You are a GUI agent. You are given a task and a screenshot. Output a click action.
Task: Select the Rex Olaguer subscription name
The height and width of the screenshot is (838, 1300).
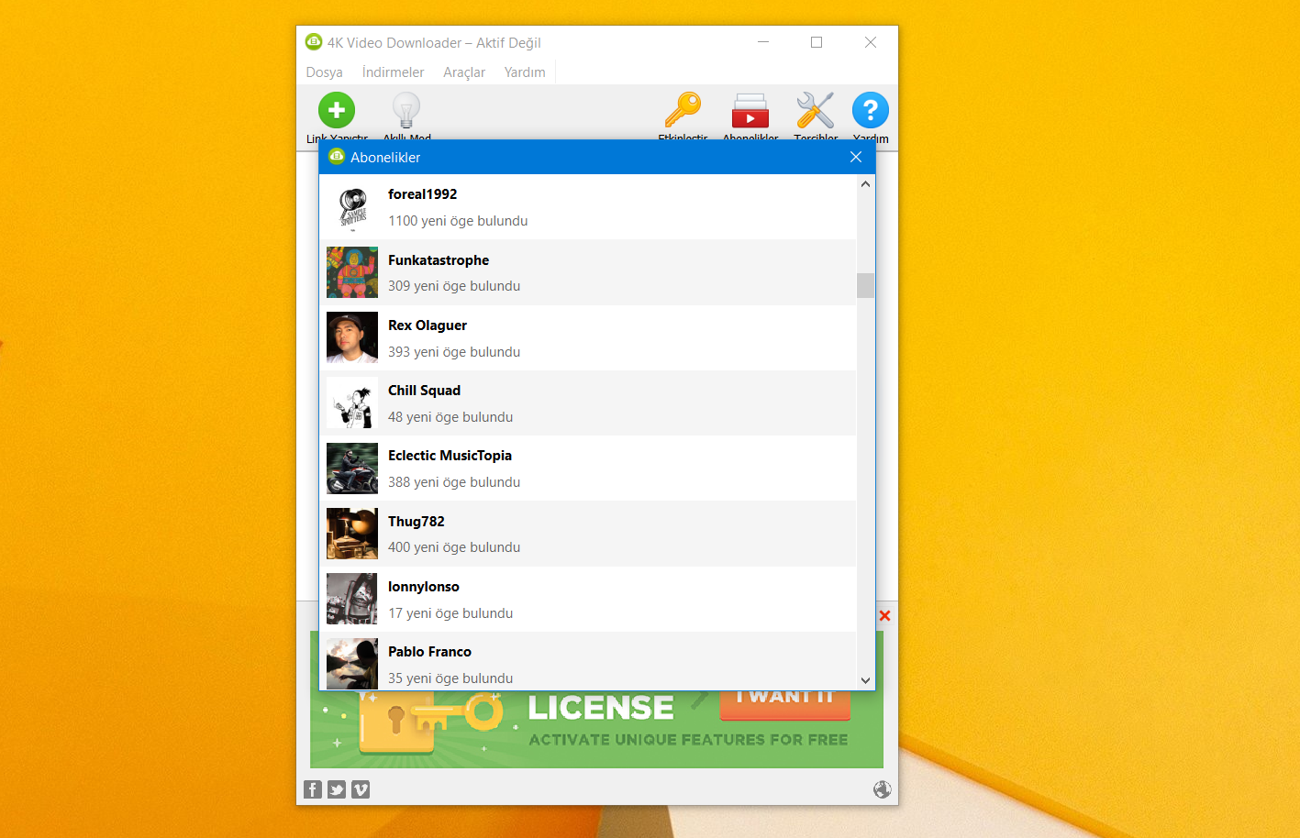tap(428, 325)
